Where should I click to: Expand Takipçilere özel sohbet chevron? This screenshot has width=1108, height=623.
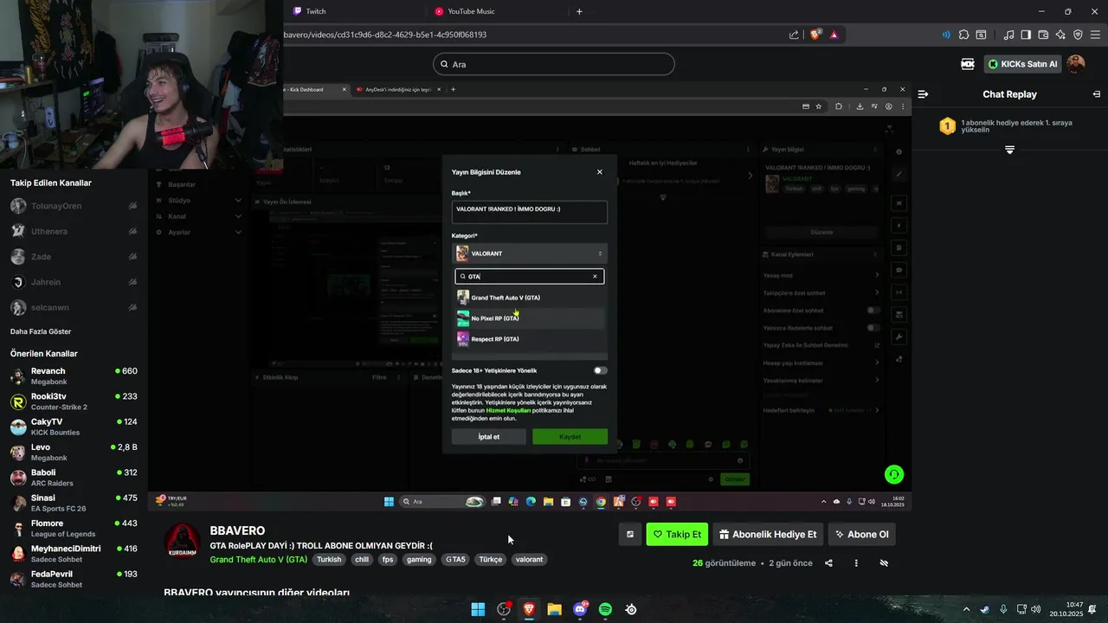pyautogui.click(x=876, y=292)
